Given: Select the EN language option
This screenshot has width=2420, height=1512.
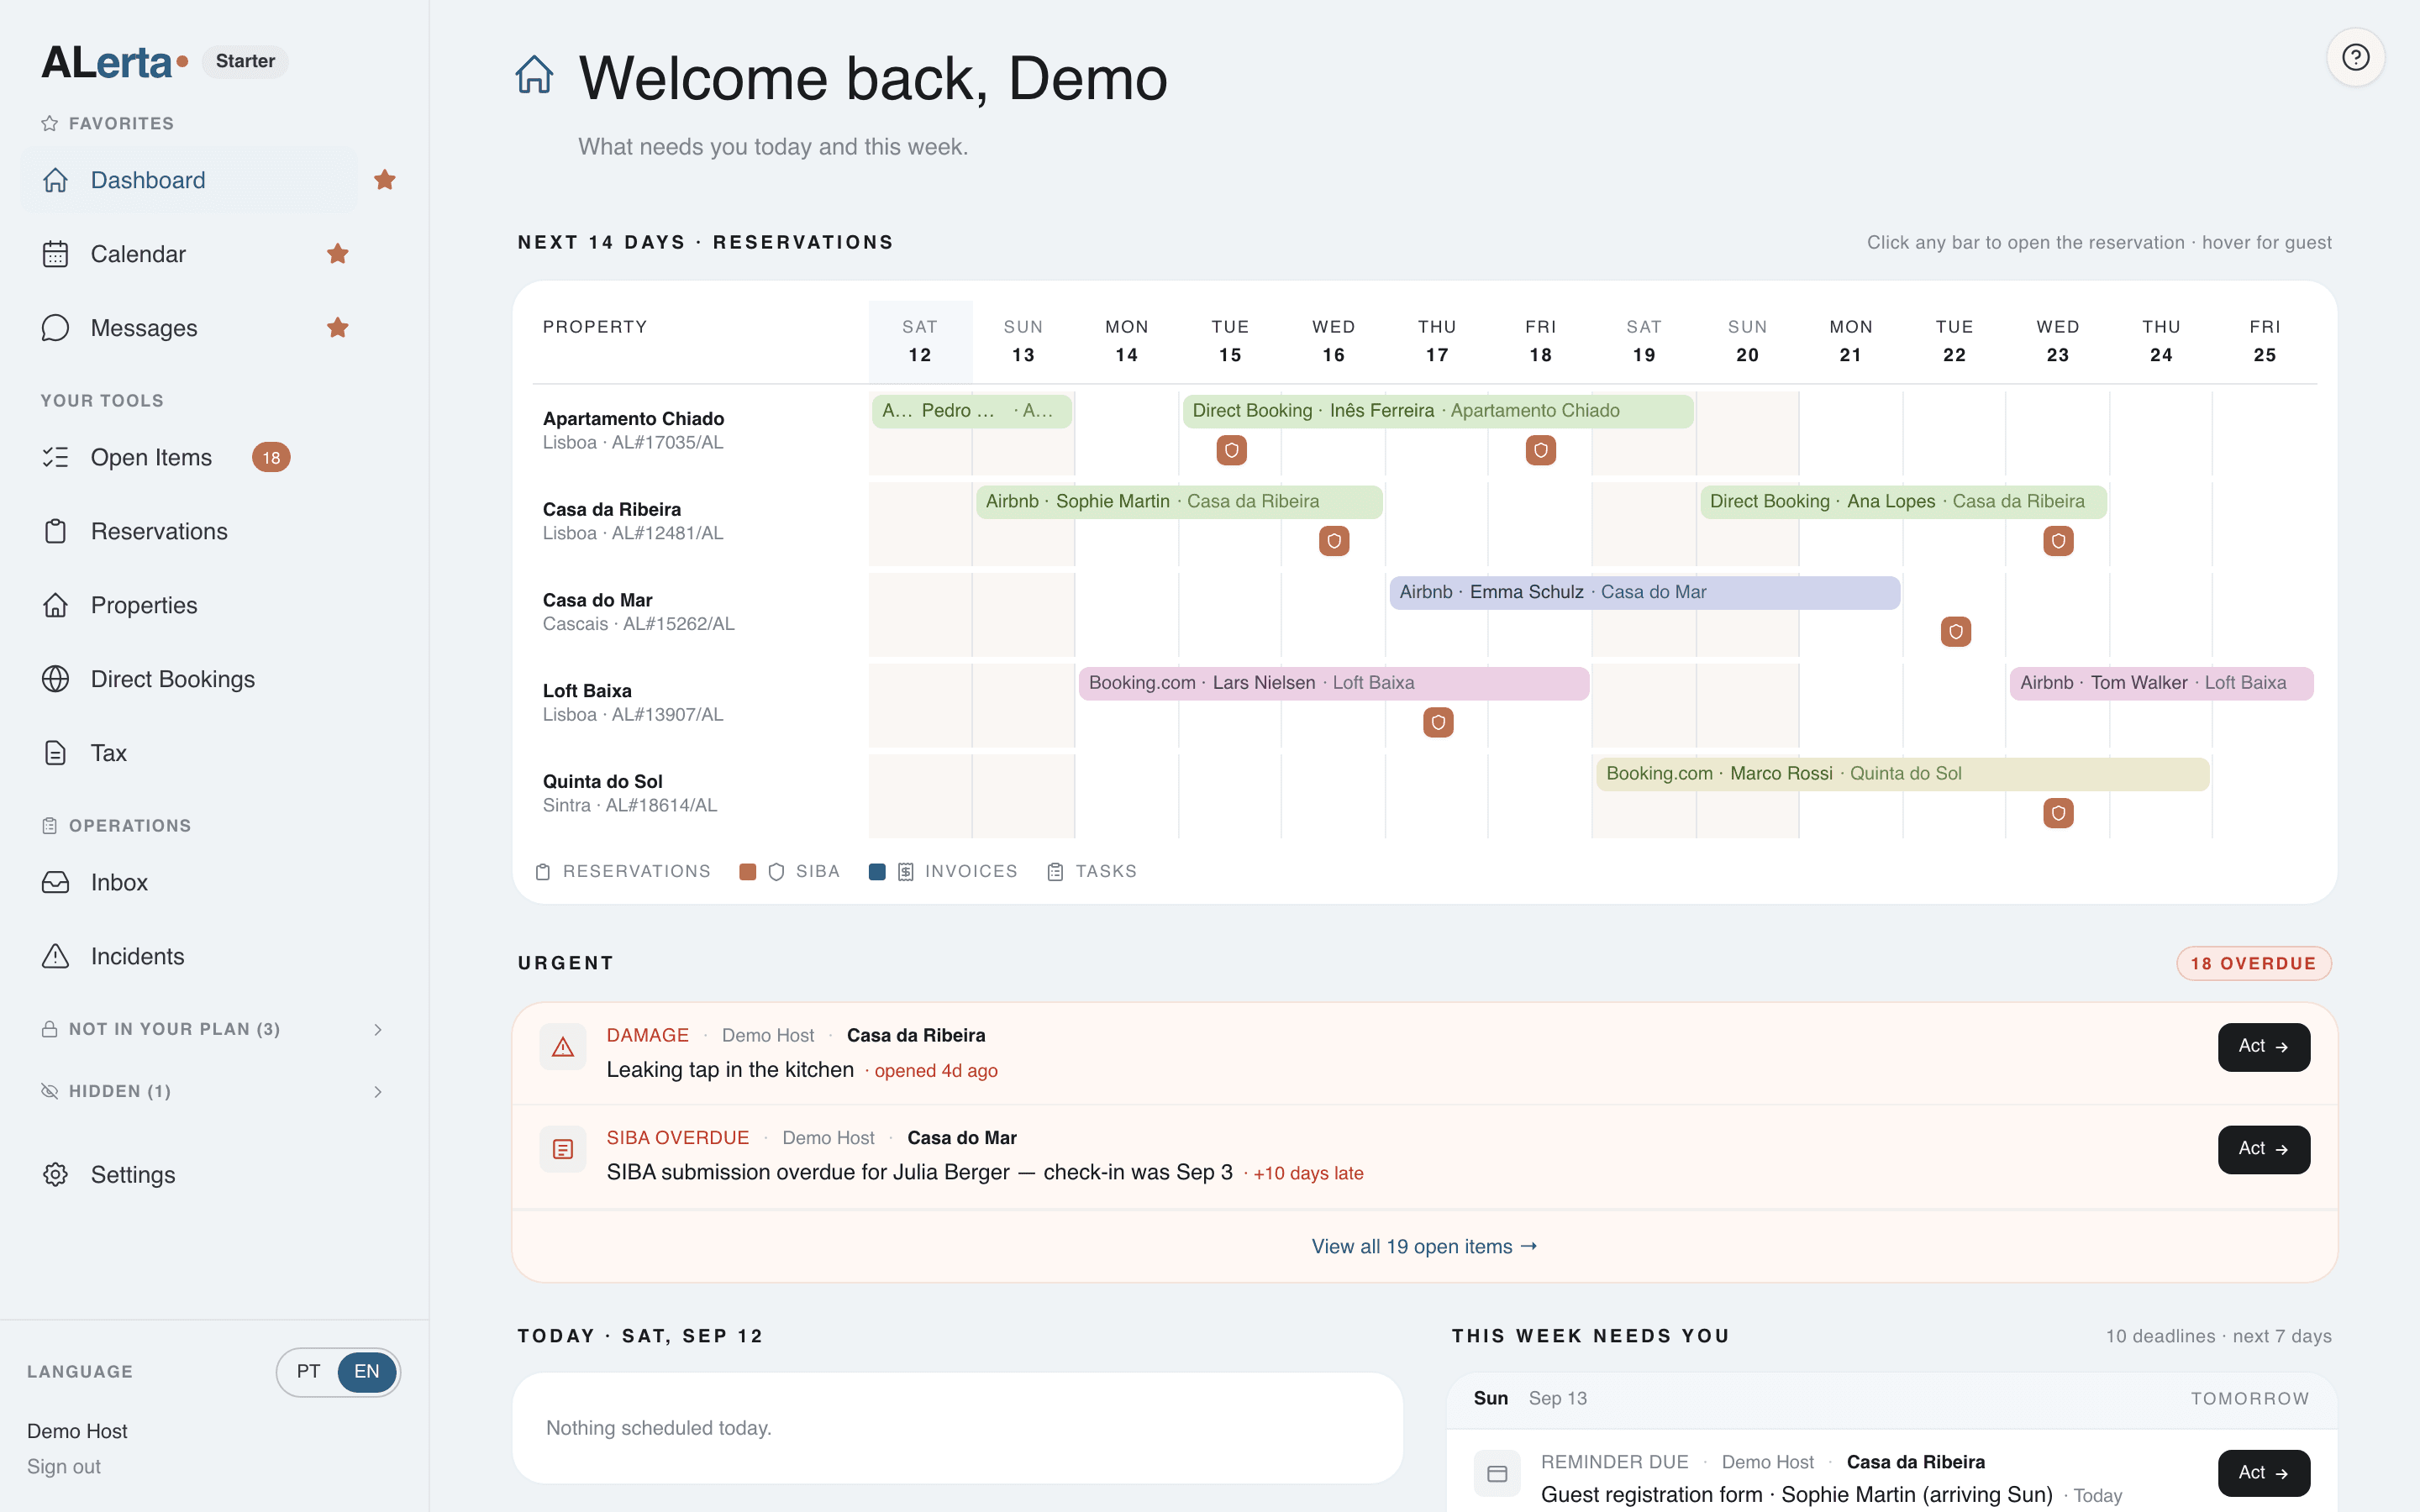Looking at the screenshot, I should [x=367, y=1371].
